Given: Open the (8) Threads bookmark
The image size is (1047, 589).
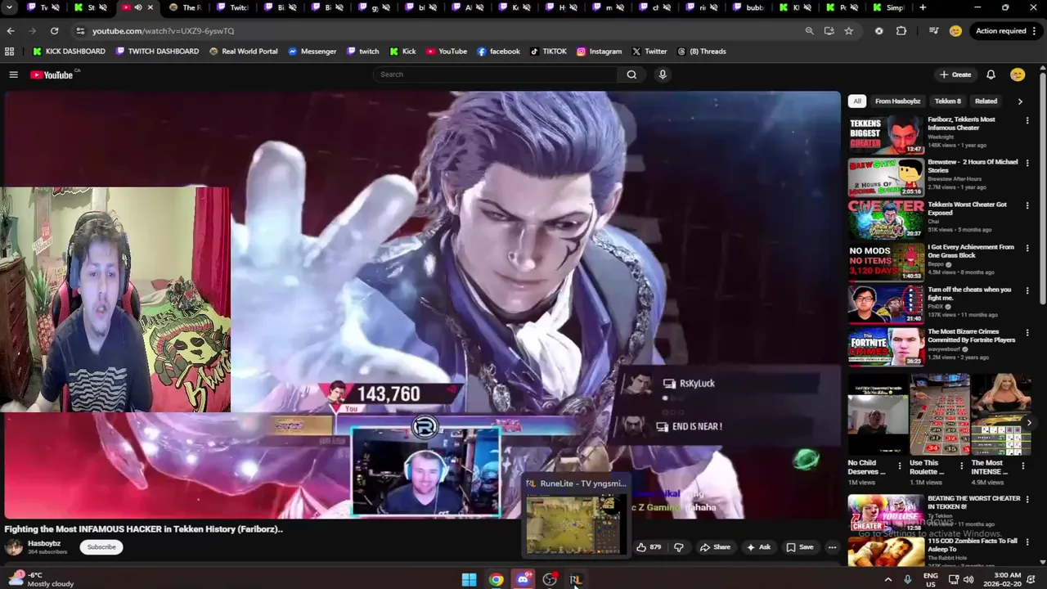Looking at the screenshot, I should pos(702,52).
